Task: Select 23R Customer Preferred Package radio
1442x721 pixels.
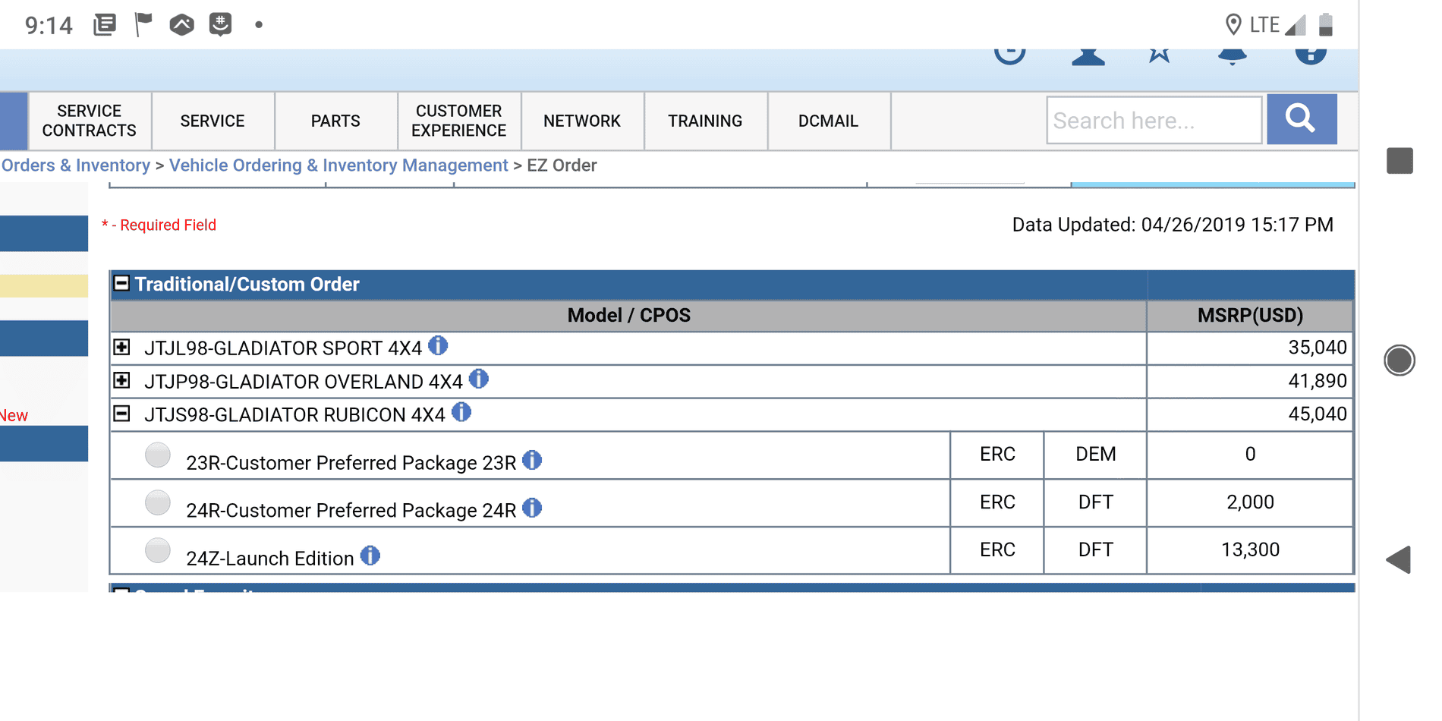Action: point(158,455)
